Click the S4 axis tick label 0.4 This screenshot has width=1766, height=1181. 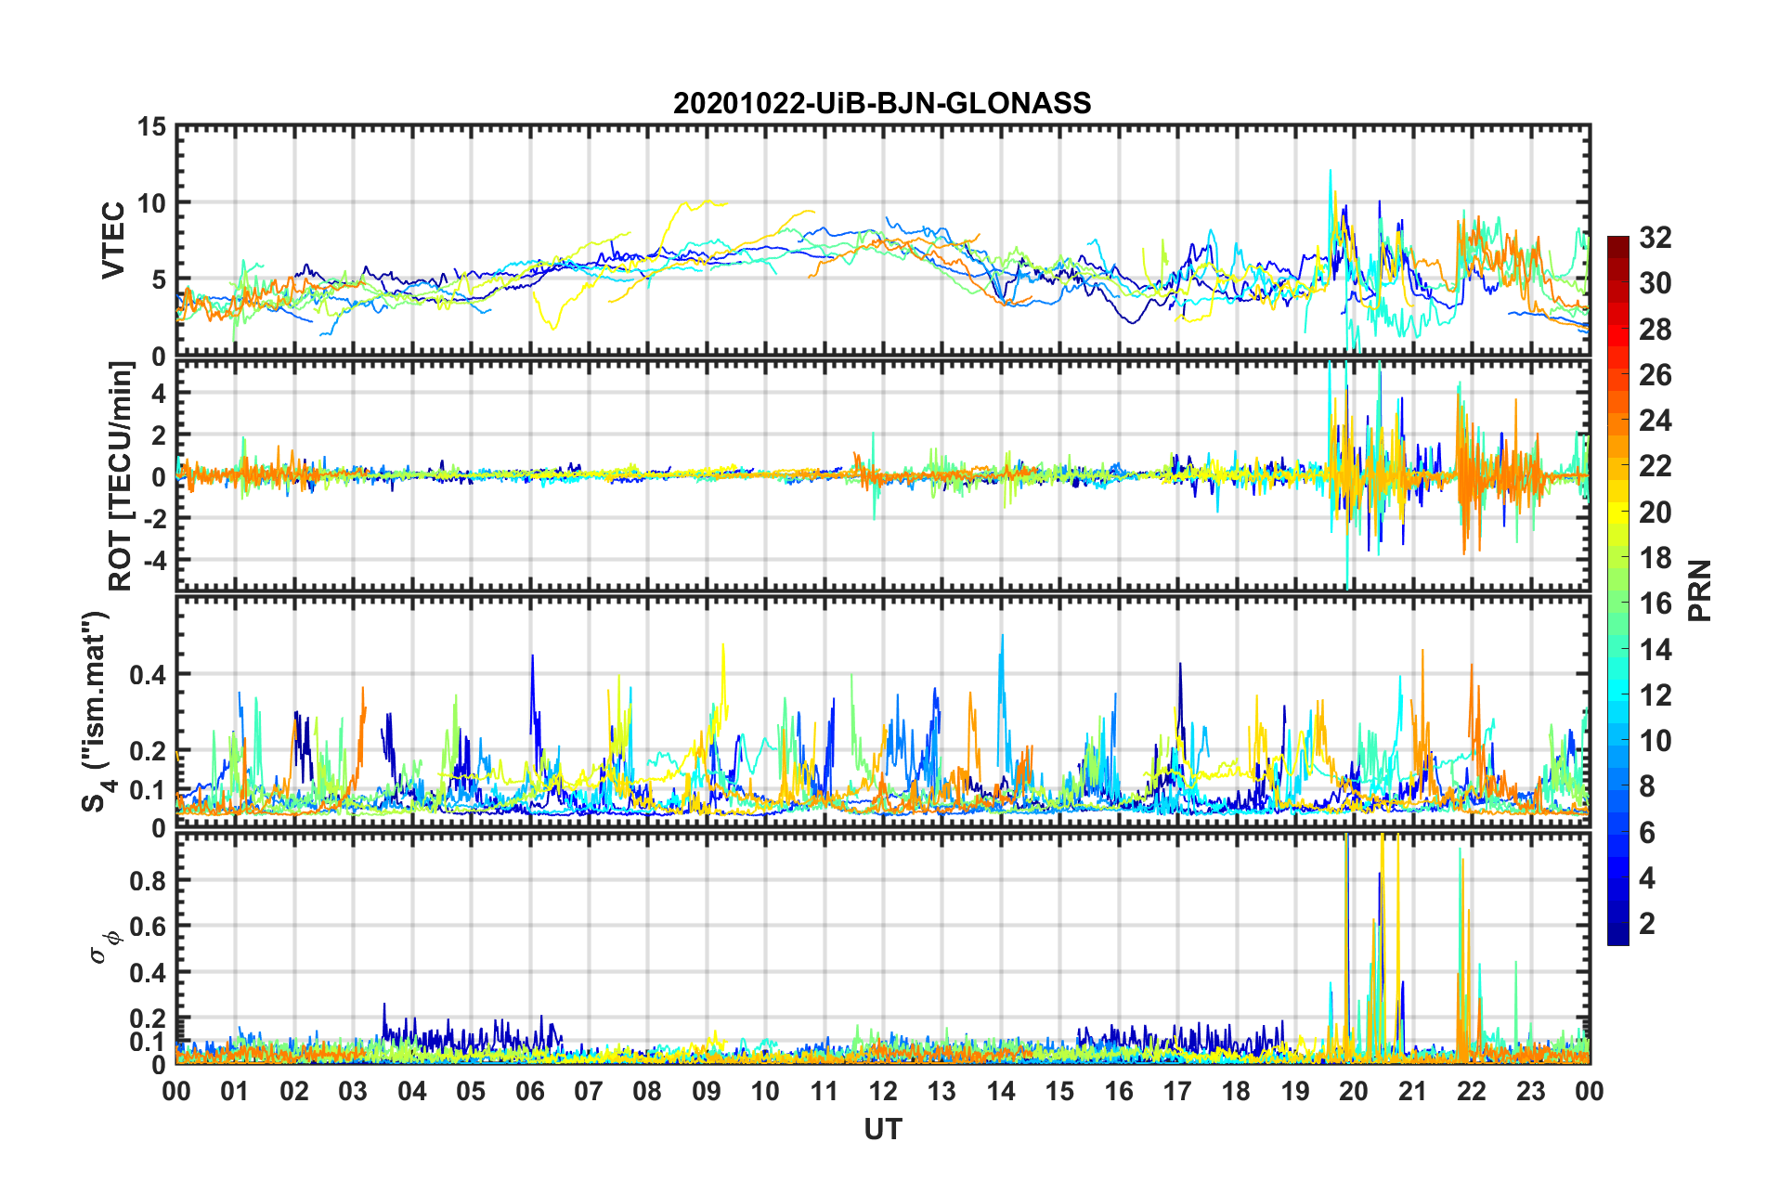pos(149,675)
